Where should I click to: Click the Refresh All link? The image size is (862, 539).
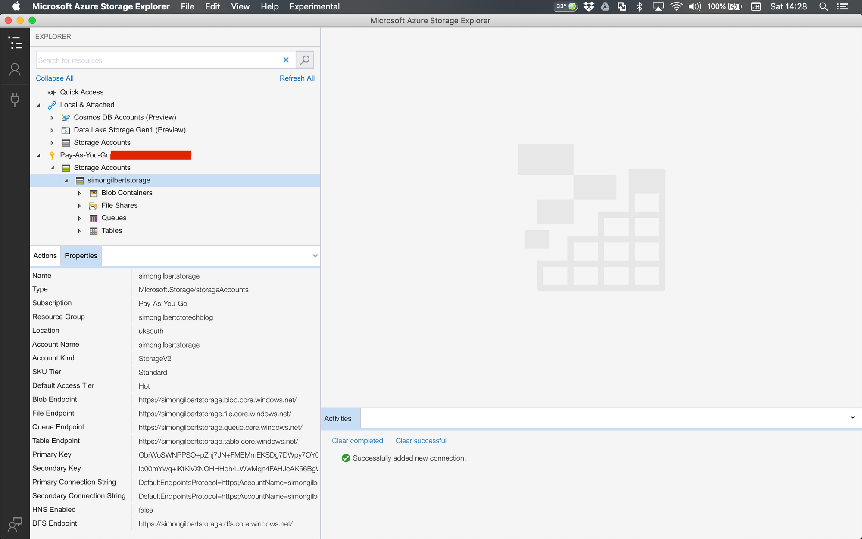(x=297, y=78)
